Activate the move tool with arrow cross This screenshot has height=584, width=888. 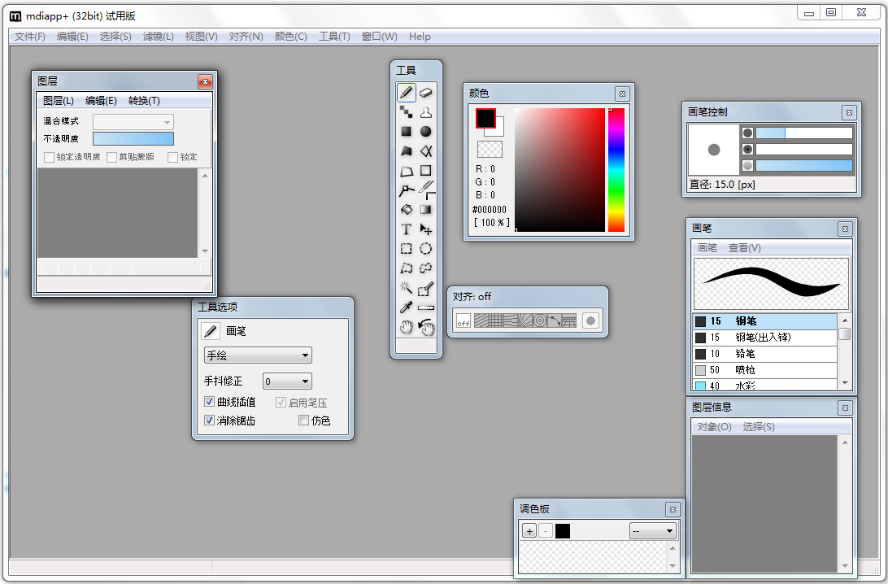pos(426,229)
